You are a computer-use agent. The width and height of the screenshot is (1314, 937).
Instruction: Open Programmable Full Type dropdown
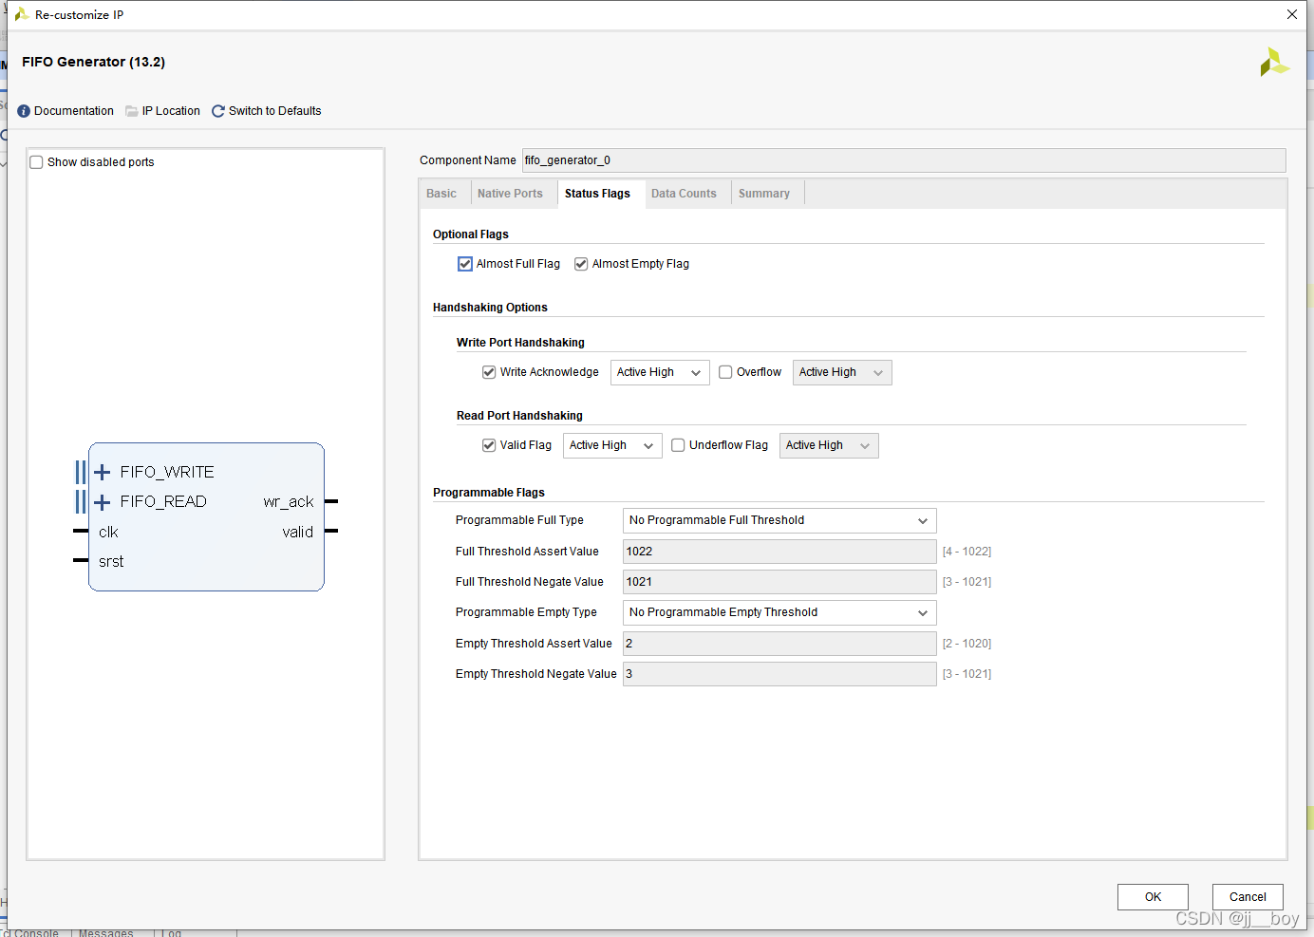779,520
